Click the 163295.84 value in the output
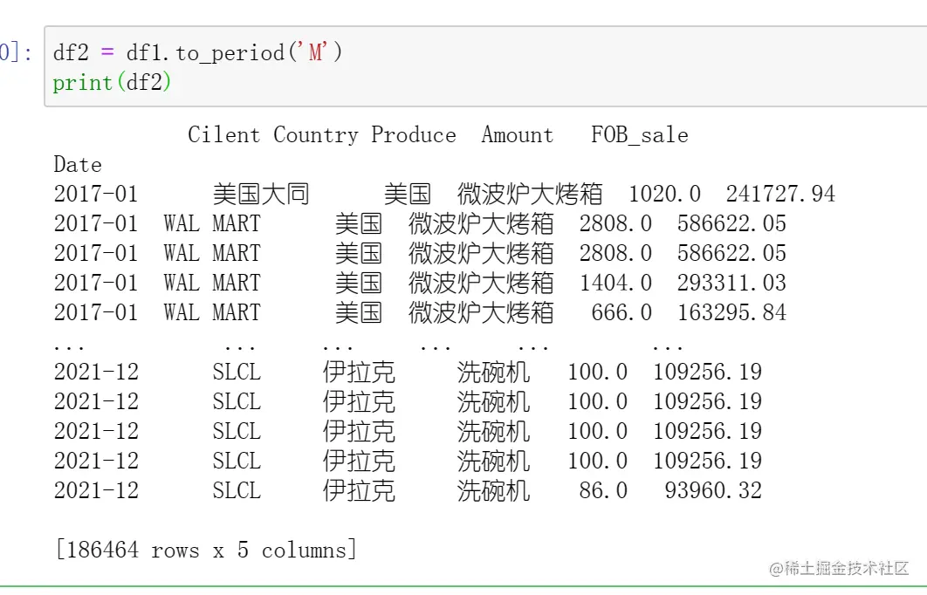The height and width of the screenshot is (595, 927). click(731, 312)
